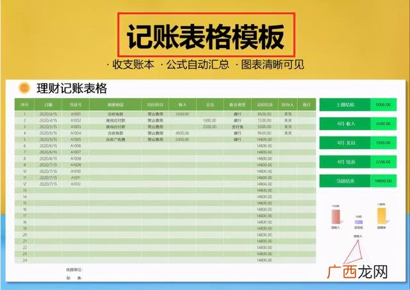
Task: Click row number 16 cell
Action: tap(24, 209)
